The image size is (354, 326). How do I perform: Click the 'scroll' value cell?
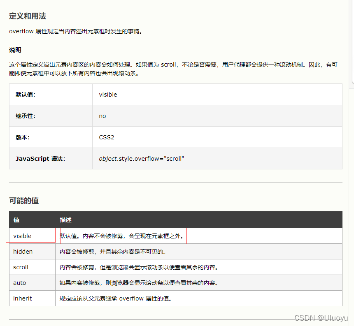click(32, 267)
